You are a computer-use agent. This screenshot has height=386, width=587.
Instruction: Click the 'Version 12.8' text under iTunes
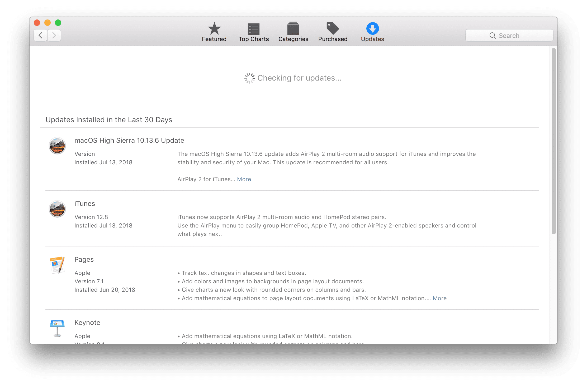91,217
